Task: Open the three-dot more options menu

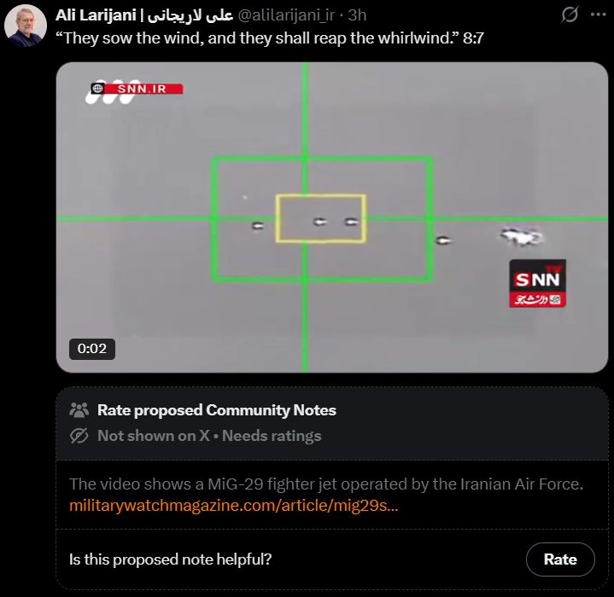Action: coord(598,14)
